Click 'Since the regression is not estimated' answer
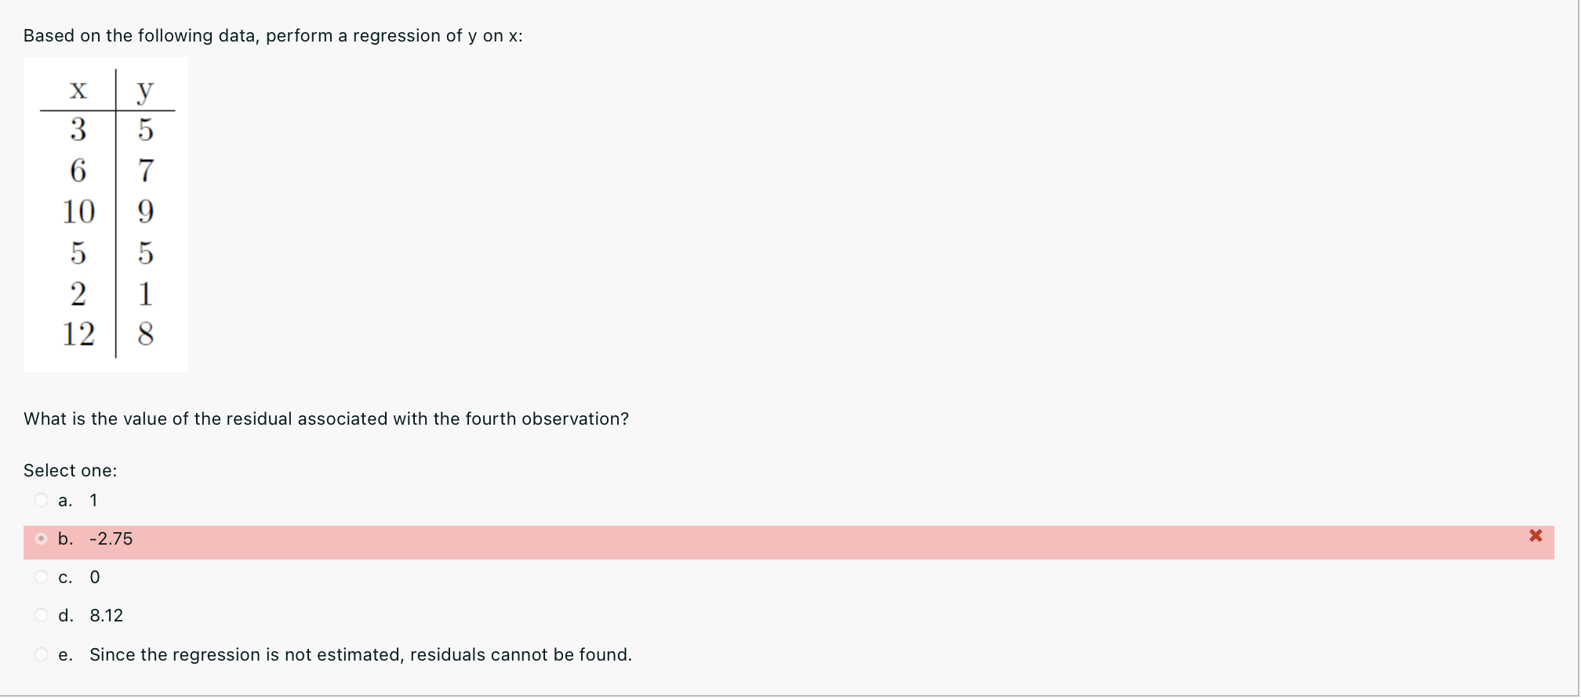 coord(361,654)
